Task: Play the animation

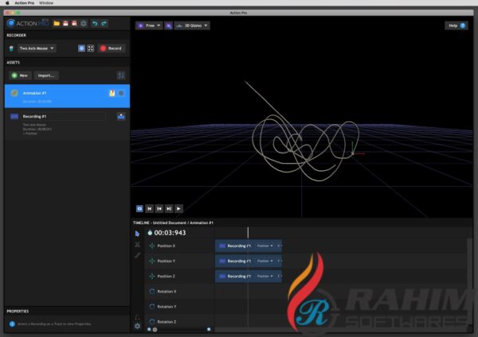Action: click(x=178, y=209)
